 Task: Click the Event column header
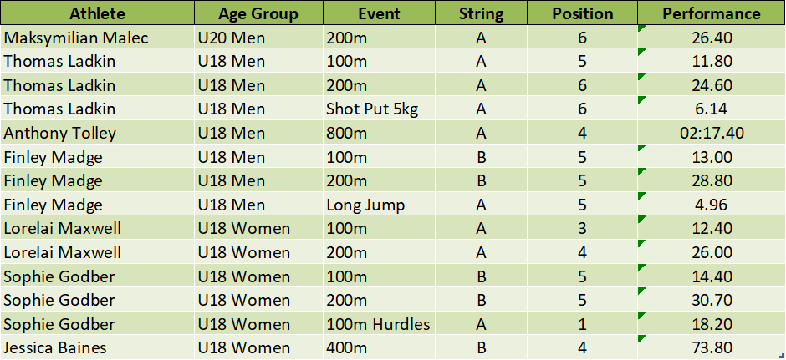click(x=379, y=13)
